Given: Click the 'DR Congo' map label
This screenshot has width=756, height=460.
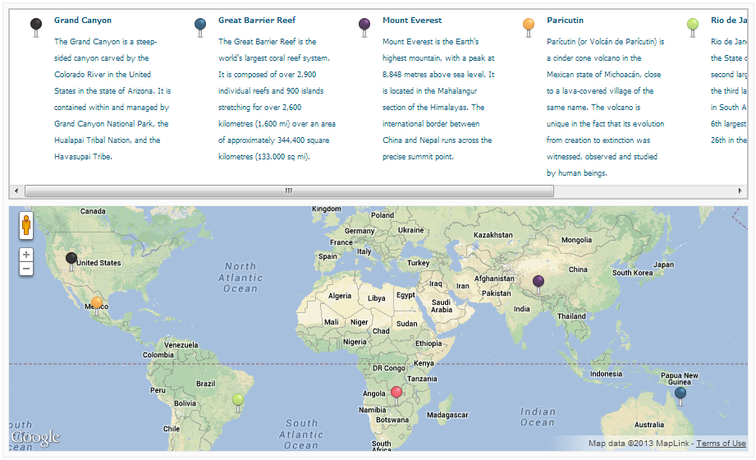Looking at the screenshot, I should 388,368.
